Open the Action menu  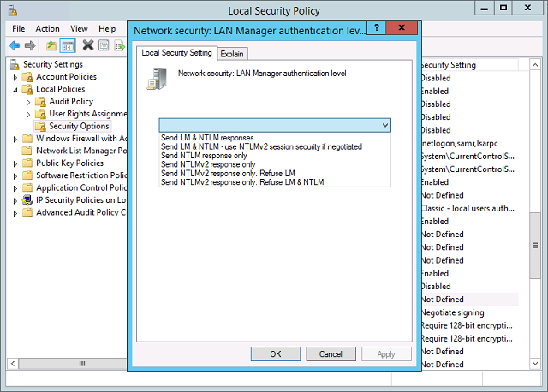point(48,28)
